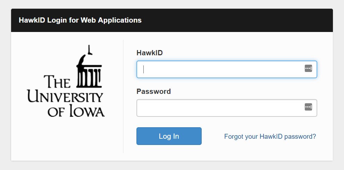Screen dimensions: 344x170
Task: Click the words OF IOWA in the logo
Action: pos(76,111)
